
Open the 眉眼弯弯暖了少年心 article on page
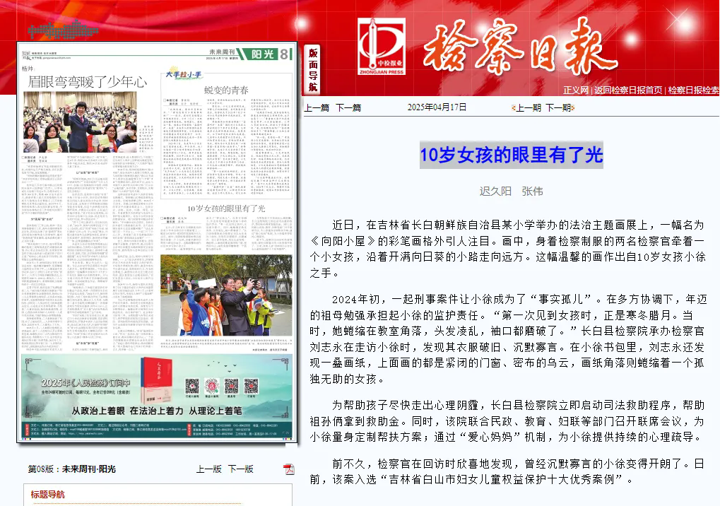tap(87, 82)
